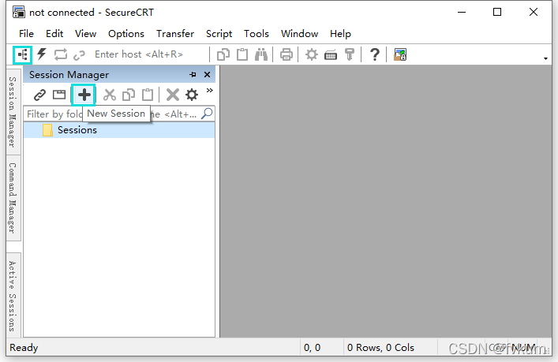Open the Window menu
Screen dimensions: 558x362
click(299, 34)
